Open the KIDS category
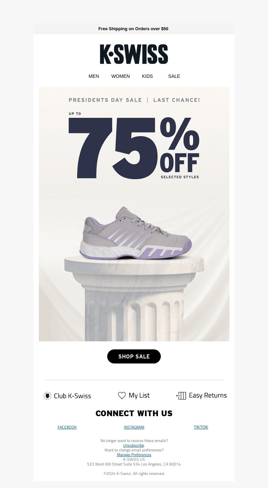 click(147, 76)
